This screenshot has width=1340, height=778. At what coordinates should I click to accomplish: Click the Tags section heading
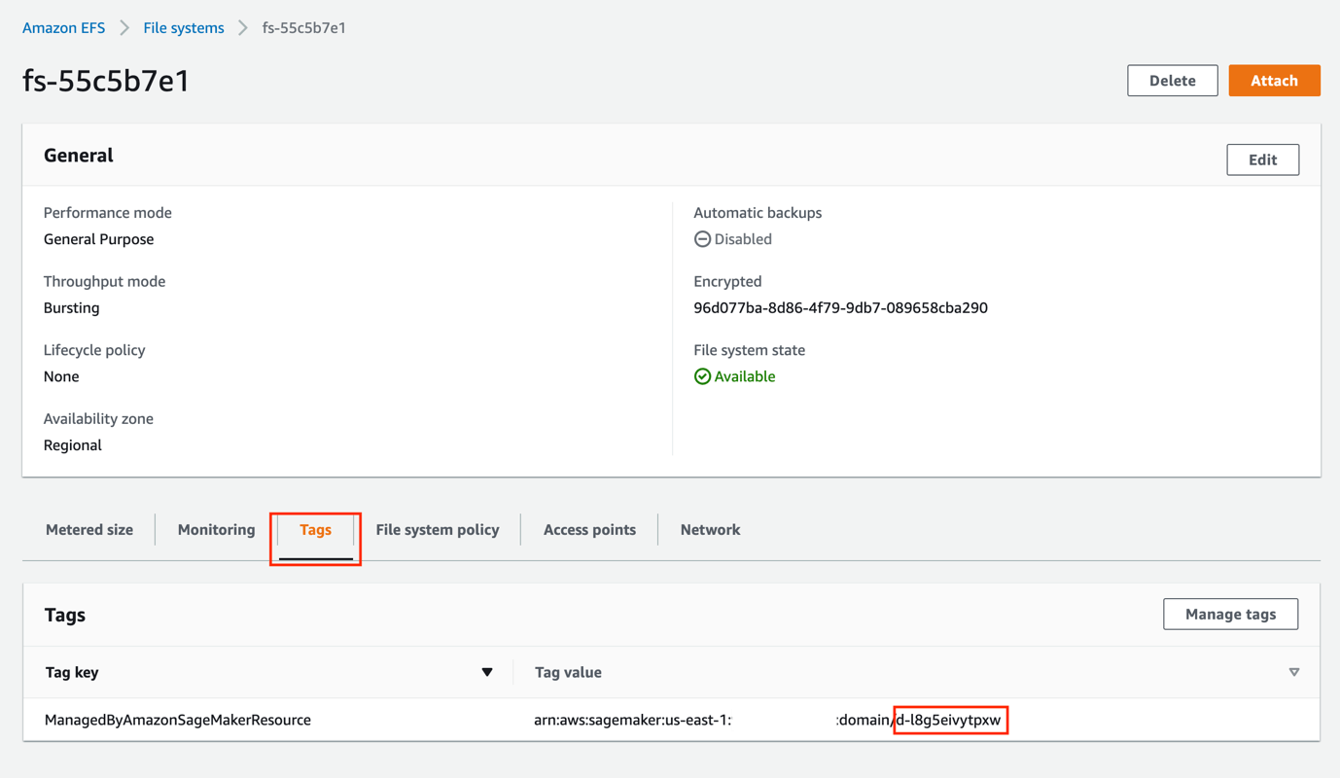tap(65, 615)
